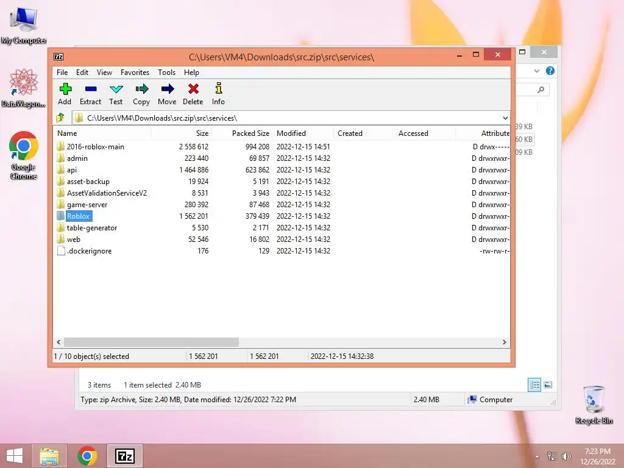
Task: Click the Add toolbar icon
Action: [x=65, y=89]
